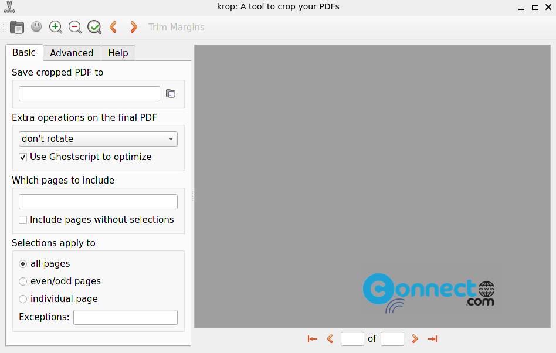The height and width of the screenshot is (353, 556).
Task: Click the total pages box
Action: [x=392, y=339]
